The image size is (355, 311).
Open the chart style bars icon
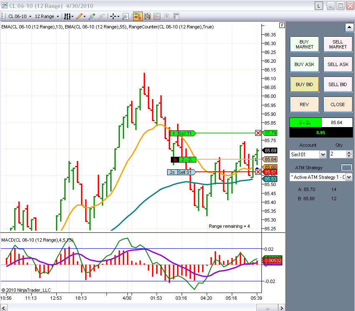(67, 16)
